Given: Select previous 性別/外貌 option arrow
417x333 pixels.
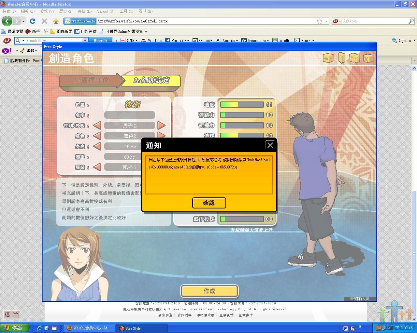Looking at the screenshot, I should click(97, 126).
